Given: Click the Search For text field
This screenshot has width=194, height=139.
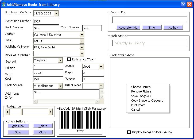Looking at the screenshot, I should (x=150, y=20).
